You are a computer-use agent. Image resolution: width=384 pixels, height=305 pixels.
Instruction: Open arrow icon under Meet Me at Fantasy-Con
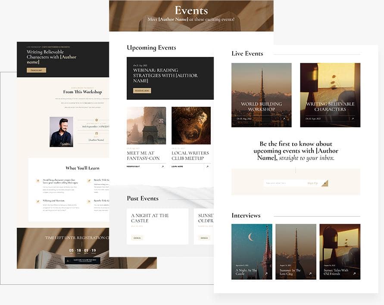pyautogui.click(x=162, y=166)
